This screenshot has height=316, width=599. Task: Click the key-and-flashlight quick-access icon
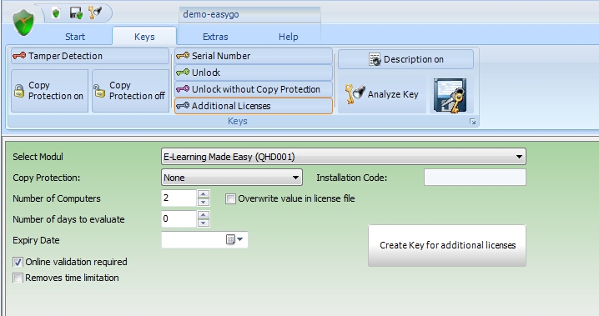click(95, 13)
